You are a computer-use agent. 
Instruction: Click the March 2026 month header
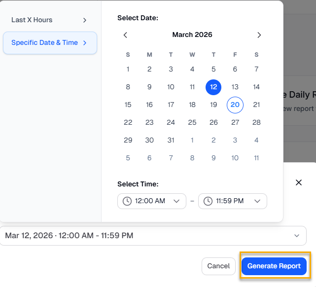click(192, 35)
